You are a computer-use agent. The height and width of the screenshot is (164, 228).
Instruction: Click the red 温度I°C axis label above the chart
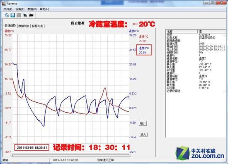coord(9,31)
